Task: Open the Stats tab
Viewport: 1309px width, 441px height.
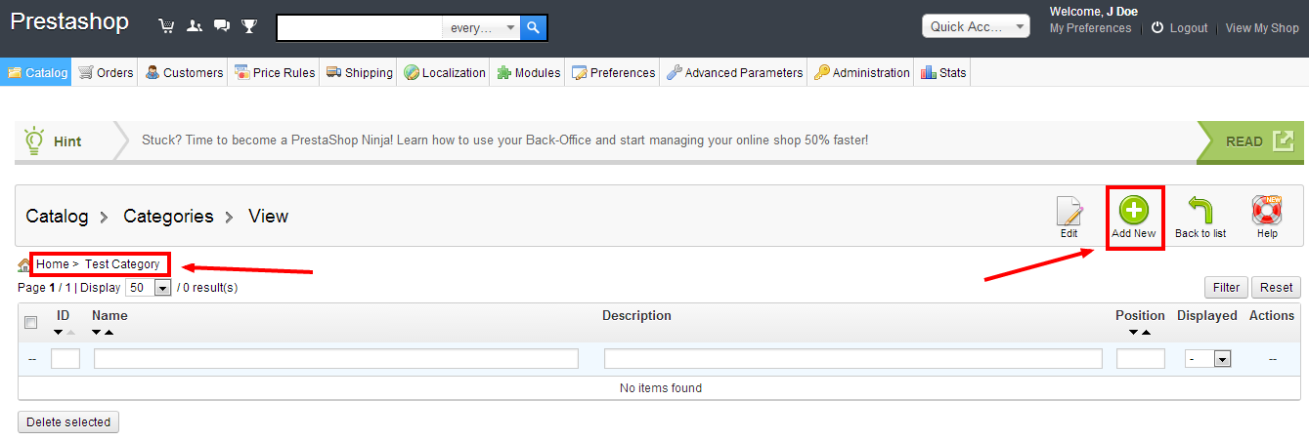Action: coord(943,72)
